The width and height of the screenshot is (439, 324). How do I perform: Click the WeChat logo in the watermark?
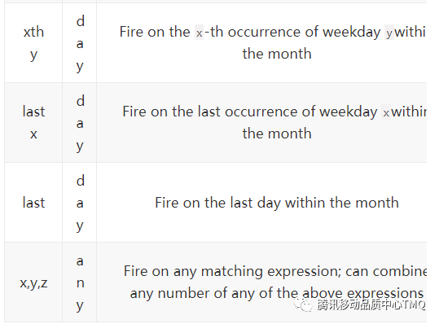pyautogui.click(x=303, y=304)
